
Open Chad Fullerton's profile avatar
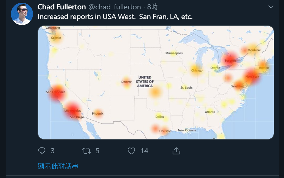point(22,14)
